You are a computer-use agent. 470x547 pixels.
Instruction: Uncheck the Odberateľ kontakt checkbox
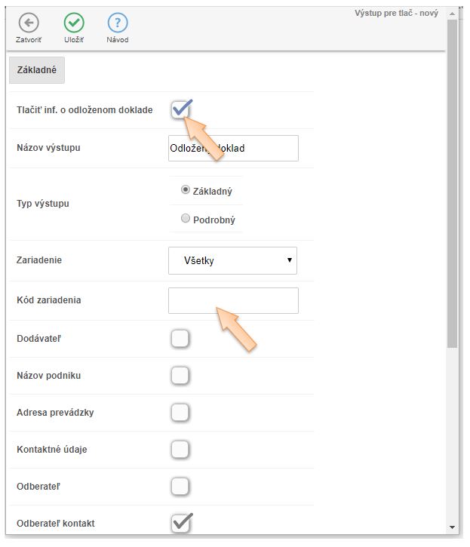(180, 523)
